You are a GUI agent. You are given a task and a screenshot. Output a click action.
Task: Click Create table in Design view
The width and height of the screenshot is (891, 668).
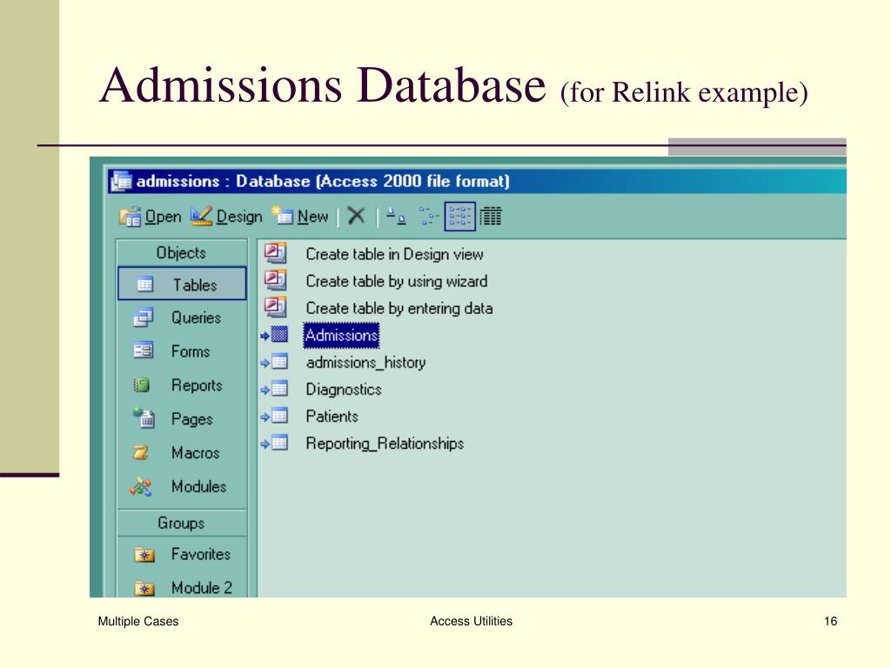tap(394, 254)
